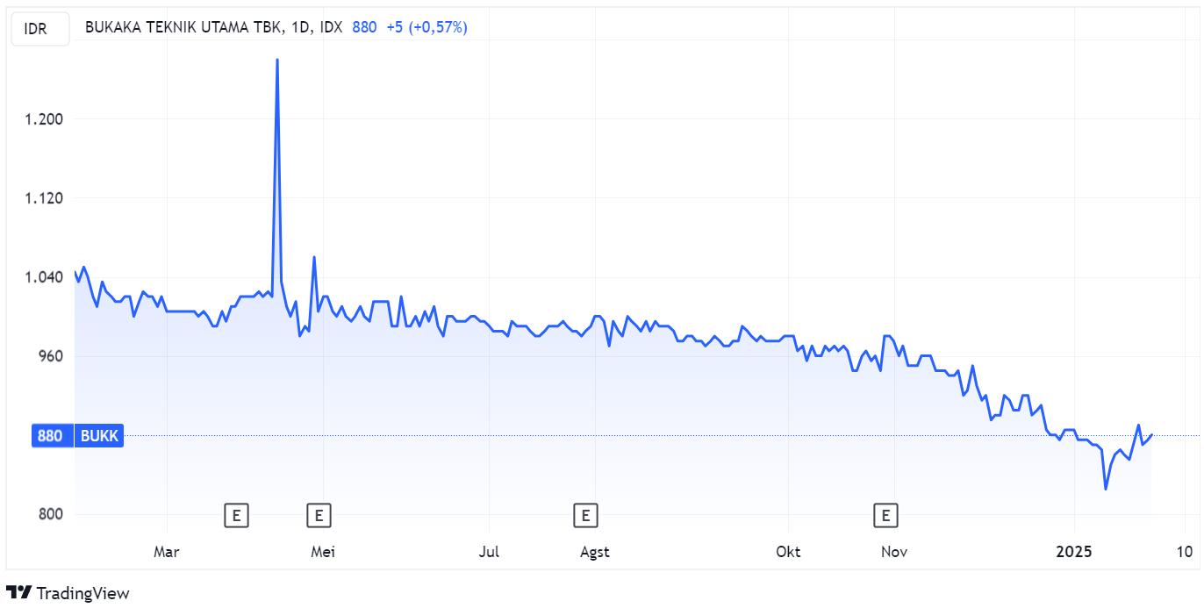
Task: Click the Mei date axis label
Action: [323, 552]
